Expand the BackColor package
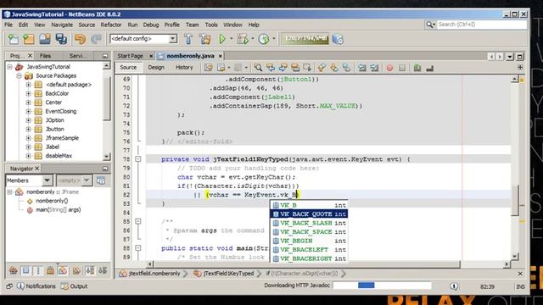Image resolution: width=543 pixels, height=305 pixels. tap(29, 93)
